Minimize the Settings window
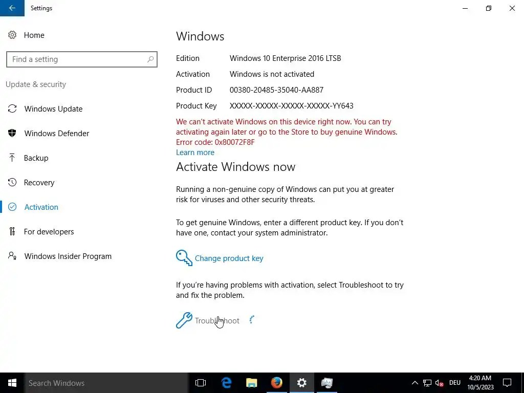 tap(465, 8)
